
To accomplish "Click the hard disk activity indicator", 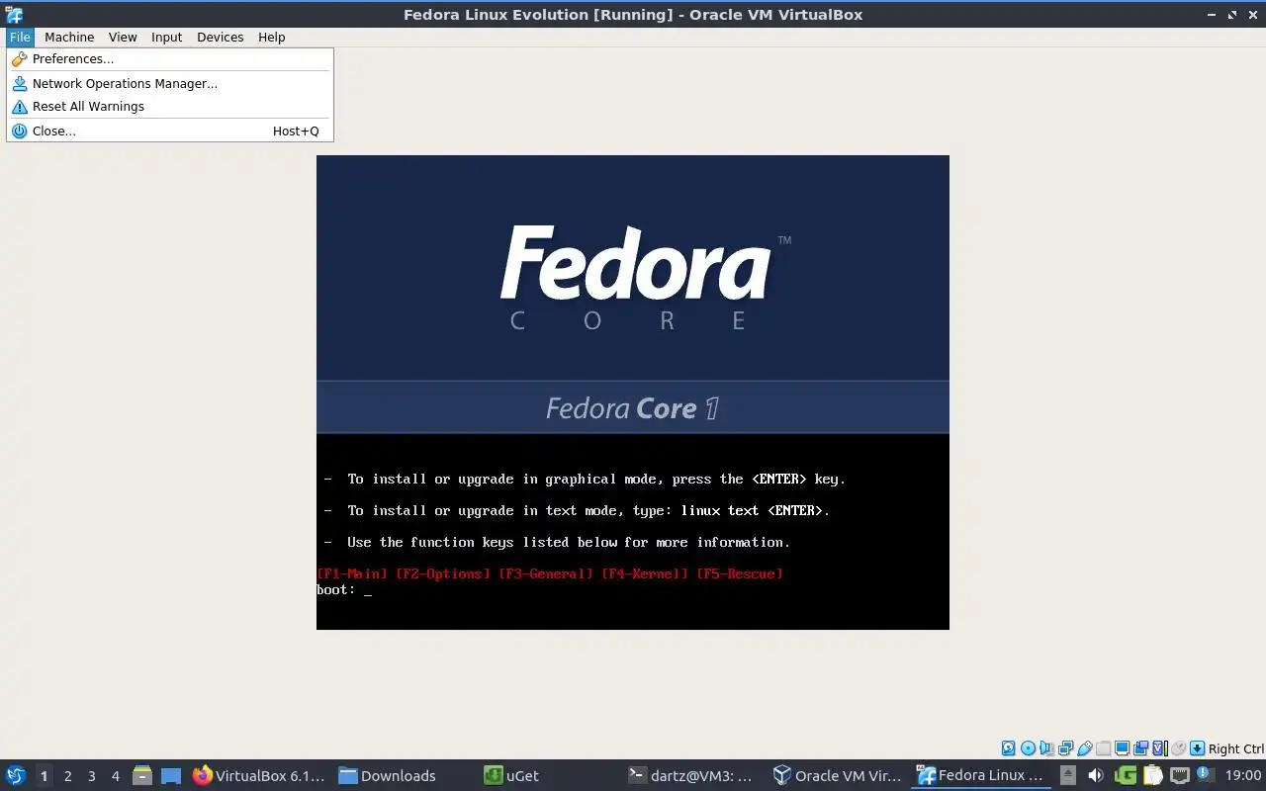I will (1009, 748).
